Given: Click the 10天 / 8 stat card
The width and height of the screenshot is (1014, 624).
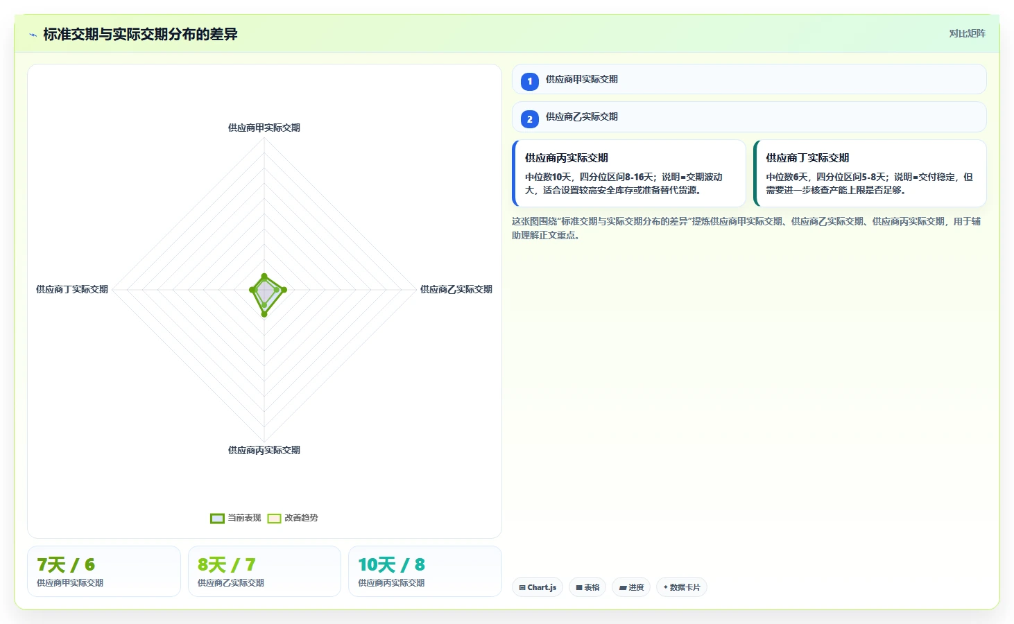Looking at the screenshot, I should pyautogui.click(x=425, y=571).
